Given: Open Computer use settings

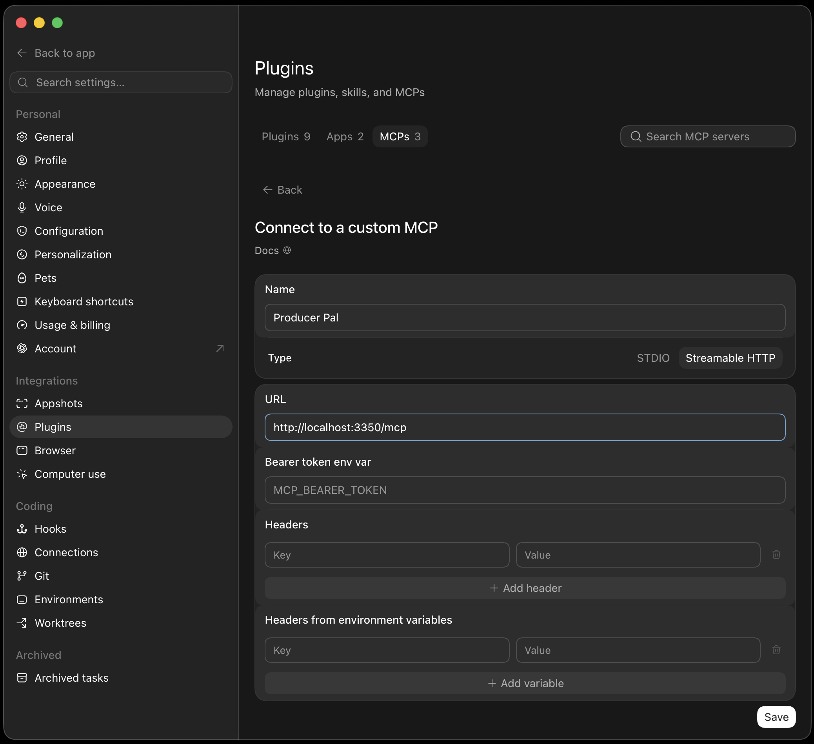Looking at the screenshot, I should click(x=121, y=474).
